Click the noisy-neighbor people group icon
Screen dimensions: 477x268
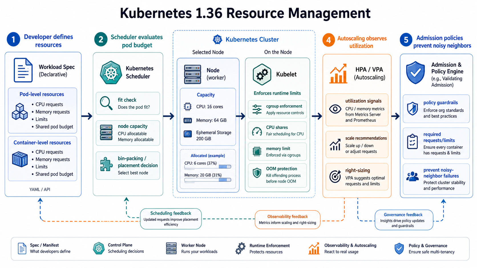[x=413, y=177]
